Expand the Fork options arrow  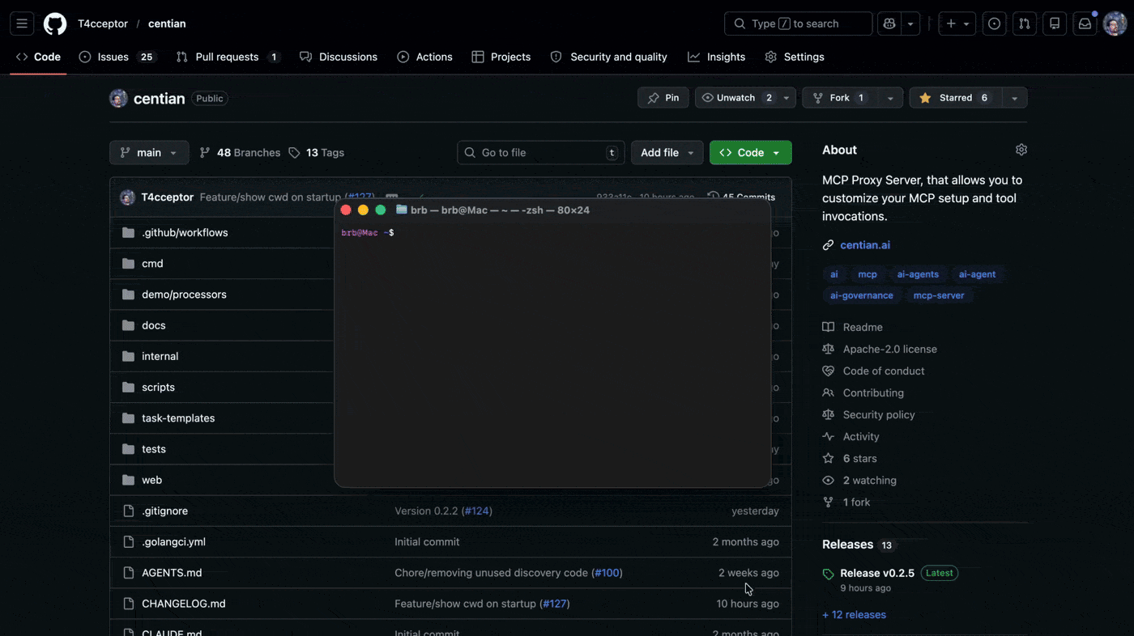(x=890, y=97)
